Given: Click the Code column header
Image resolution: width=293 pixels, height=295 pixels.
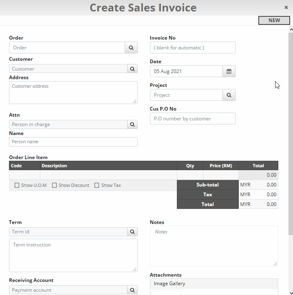Looking at the screenshot, I should [x=24, y=166].
